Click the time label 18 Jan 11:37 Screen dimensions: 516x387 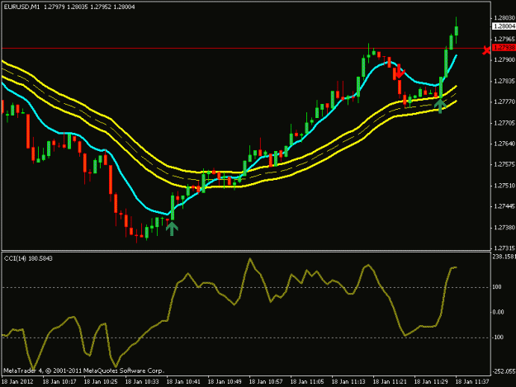tap(472, 382)
